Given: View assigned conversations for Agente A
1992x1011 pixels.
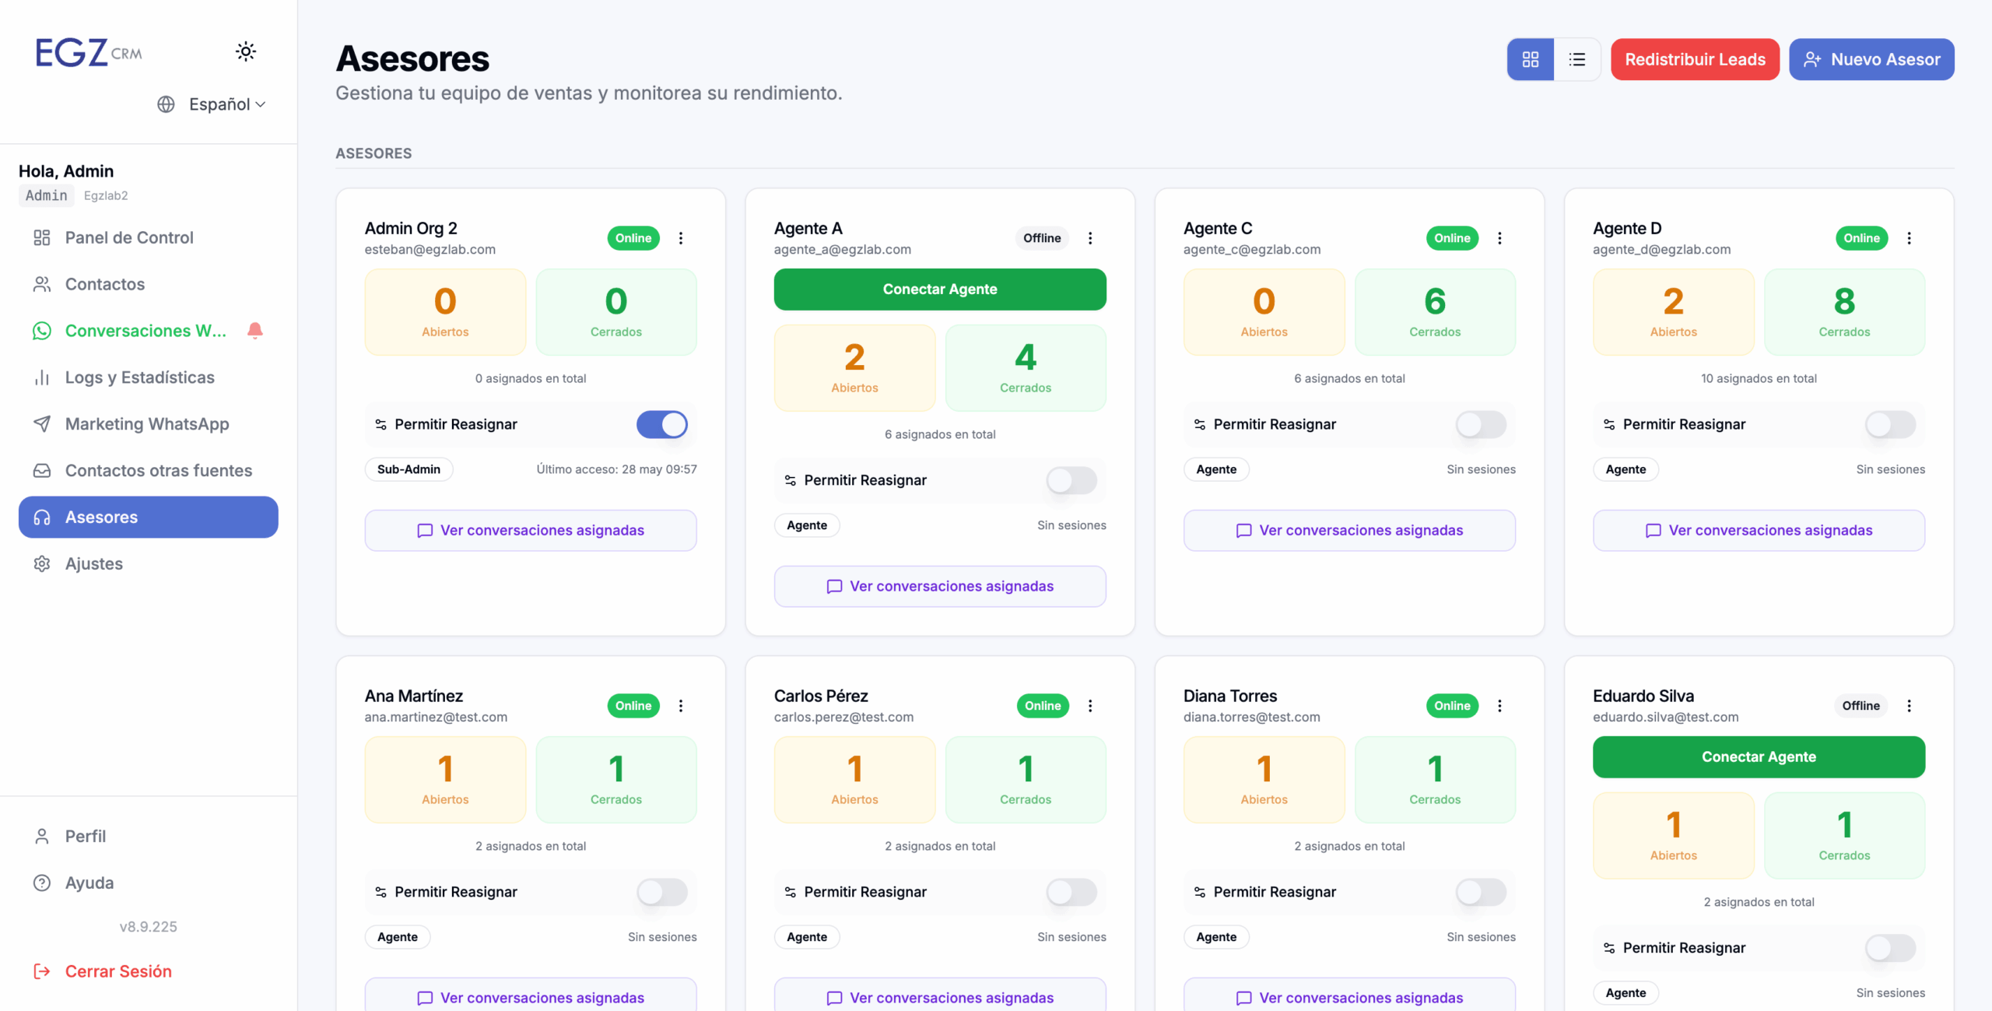Looking at the screenshot, I should (x=940, y=587).
